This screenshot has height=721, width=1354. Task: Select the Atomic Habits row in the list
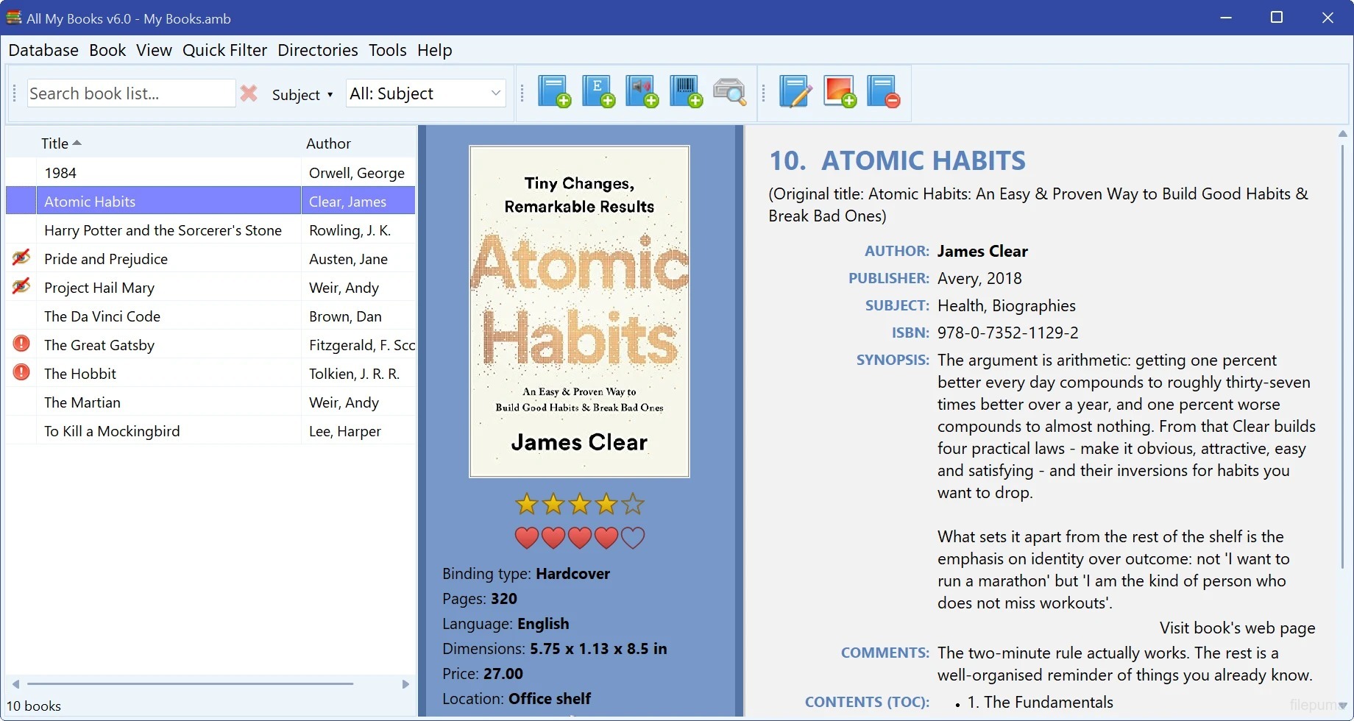(210, 202)
